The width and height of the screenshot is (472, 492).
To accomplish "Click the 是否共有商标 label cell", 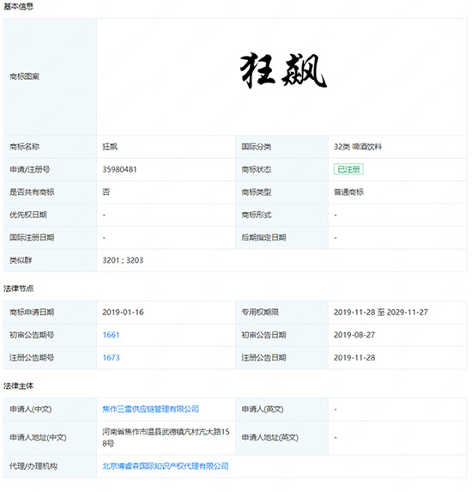I will pos(50,192).
